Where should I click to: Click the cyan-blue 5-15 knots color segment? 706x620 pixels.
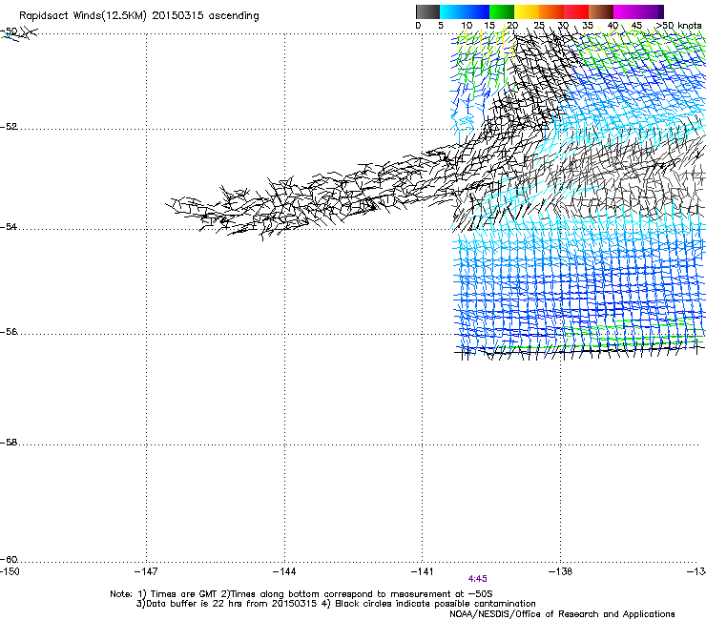coord(465,11)
